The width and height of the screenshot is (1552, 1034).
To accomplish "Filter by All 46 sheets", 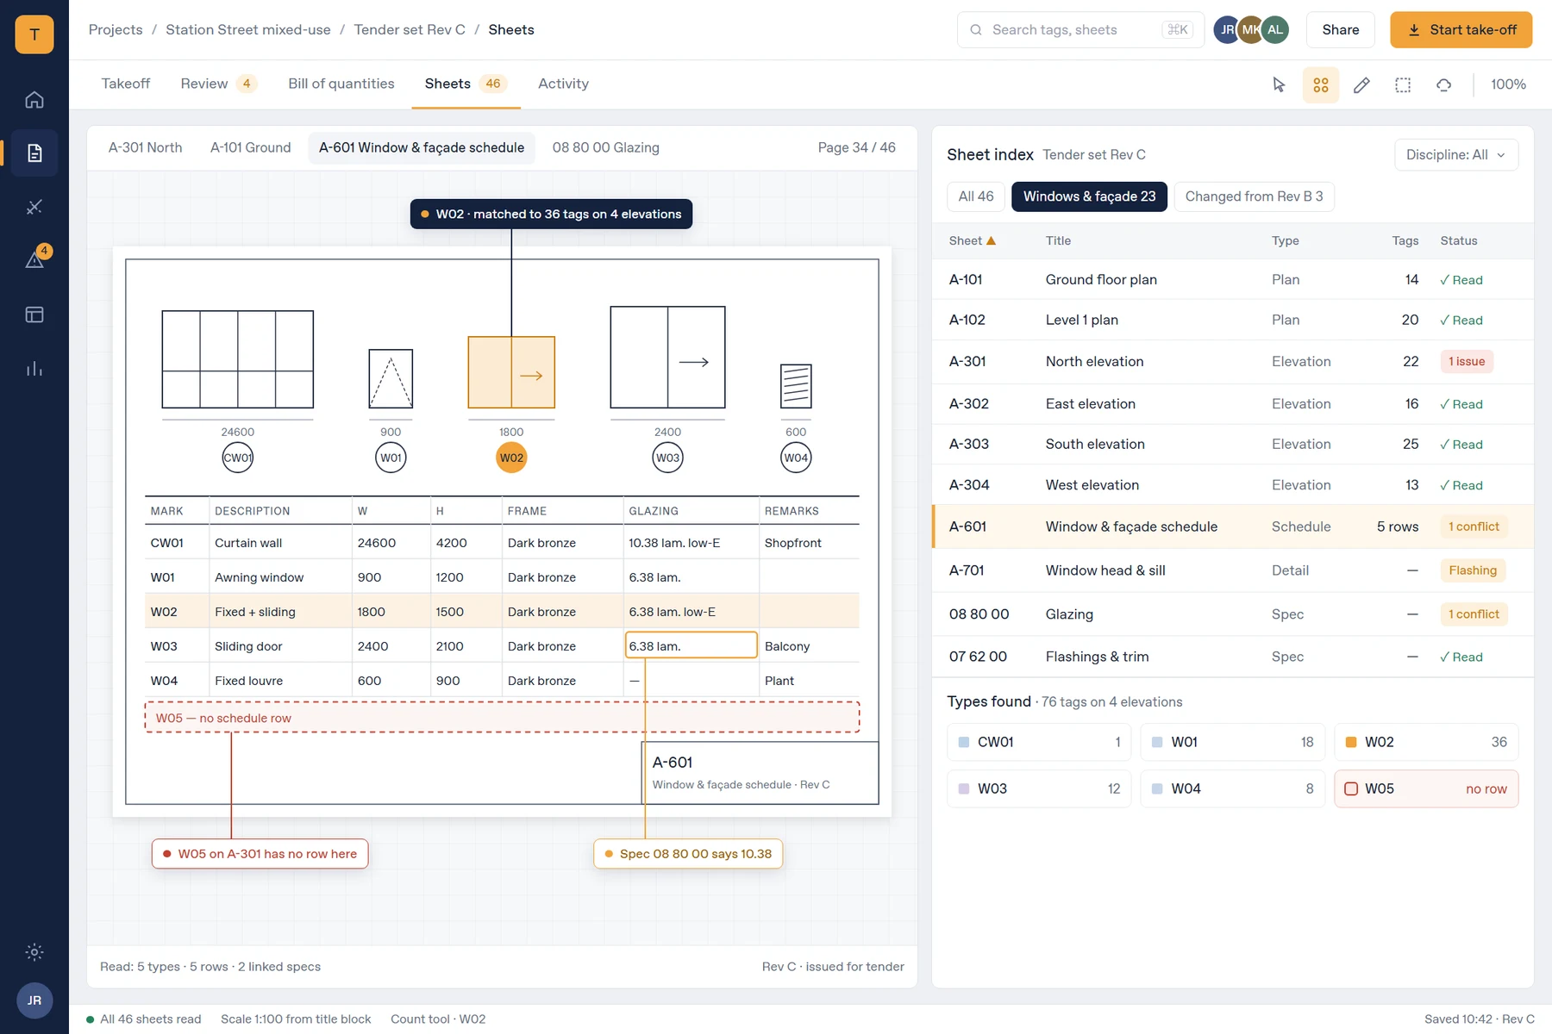I will tap(976, 196).
